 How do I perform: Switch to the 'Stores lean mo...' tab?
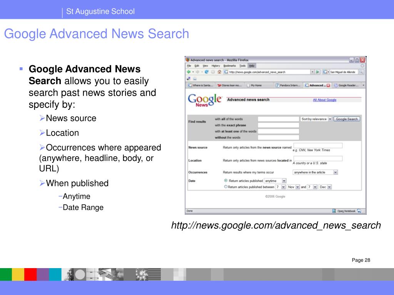click(x=230, y=86)
